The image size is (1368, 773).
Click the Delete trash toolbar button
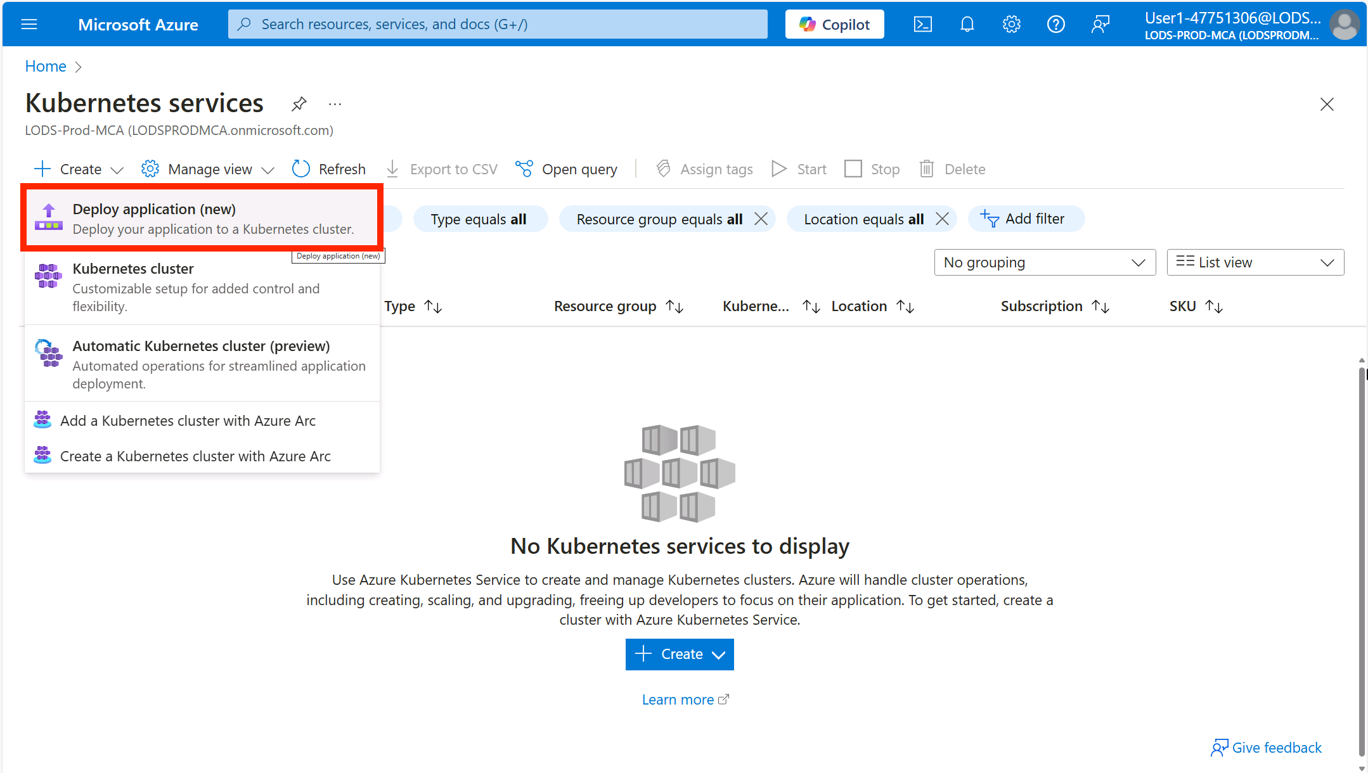[952, 169]
